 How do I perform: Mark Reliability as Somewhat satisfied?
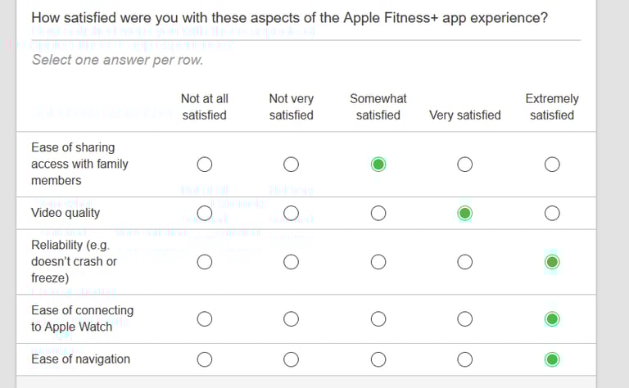(x=378, y=262)
